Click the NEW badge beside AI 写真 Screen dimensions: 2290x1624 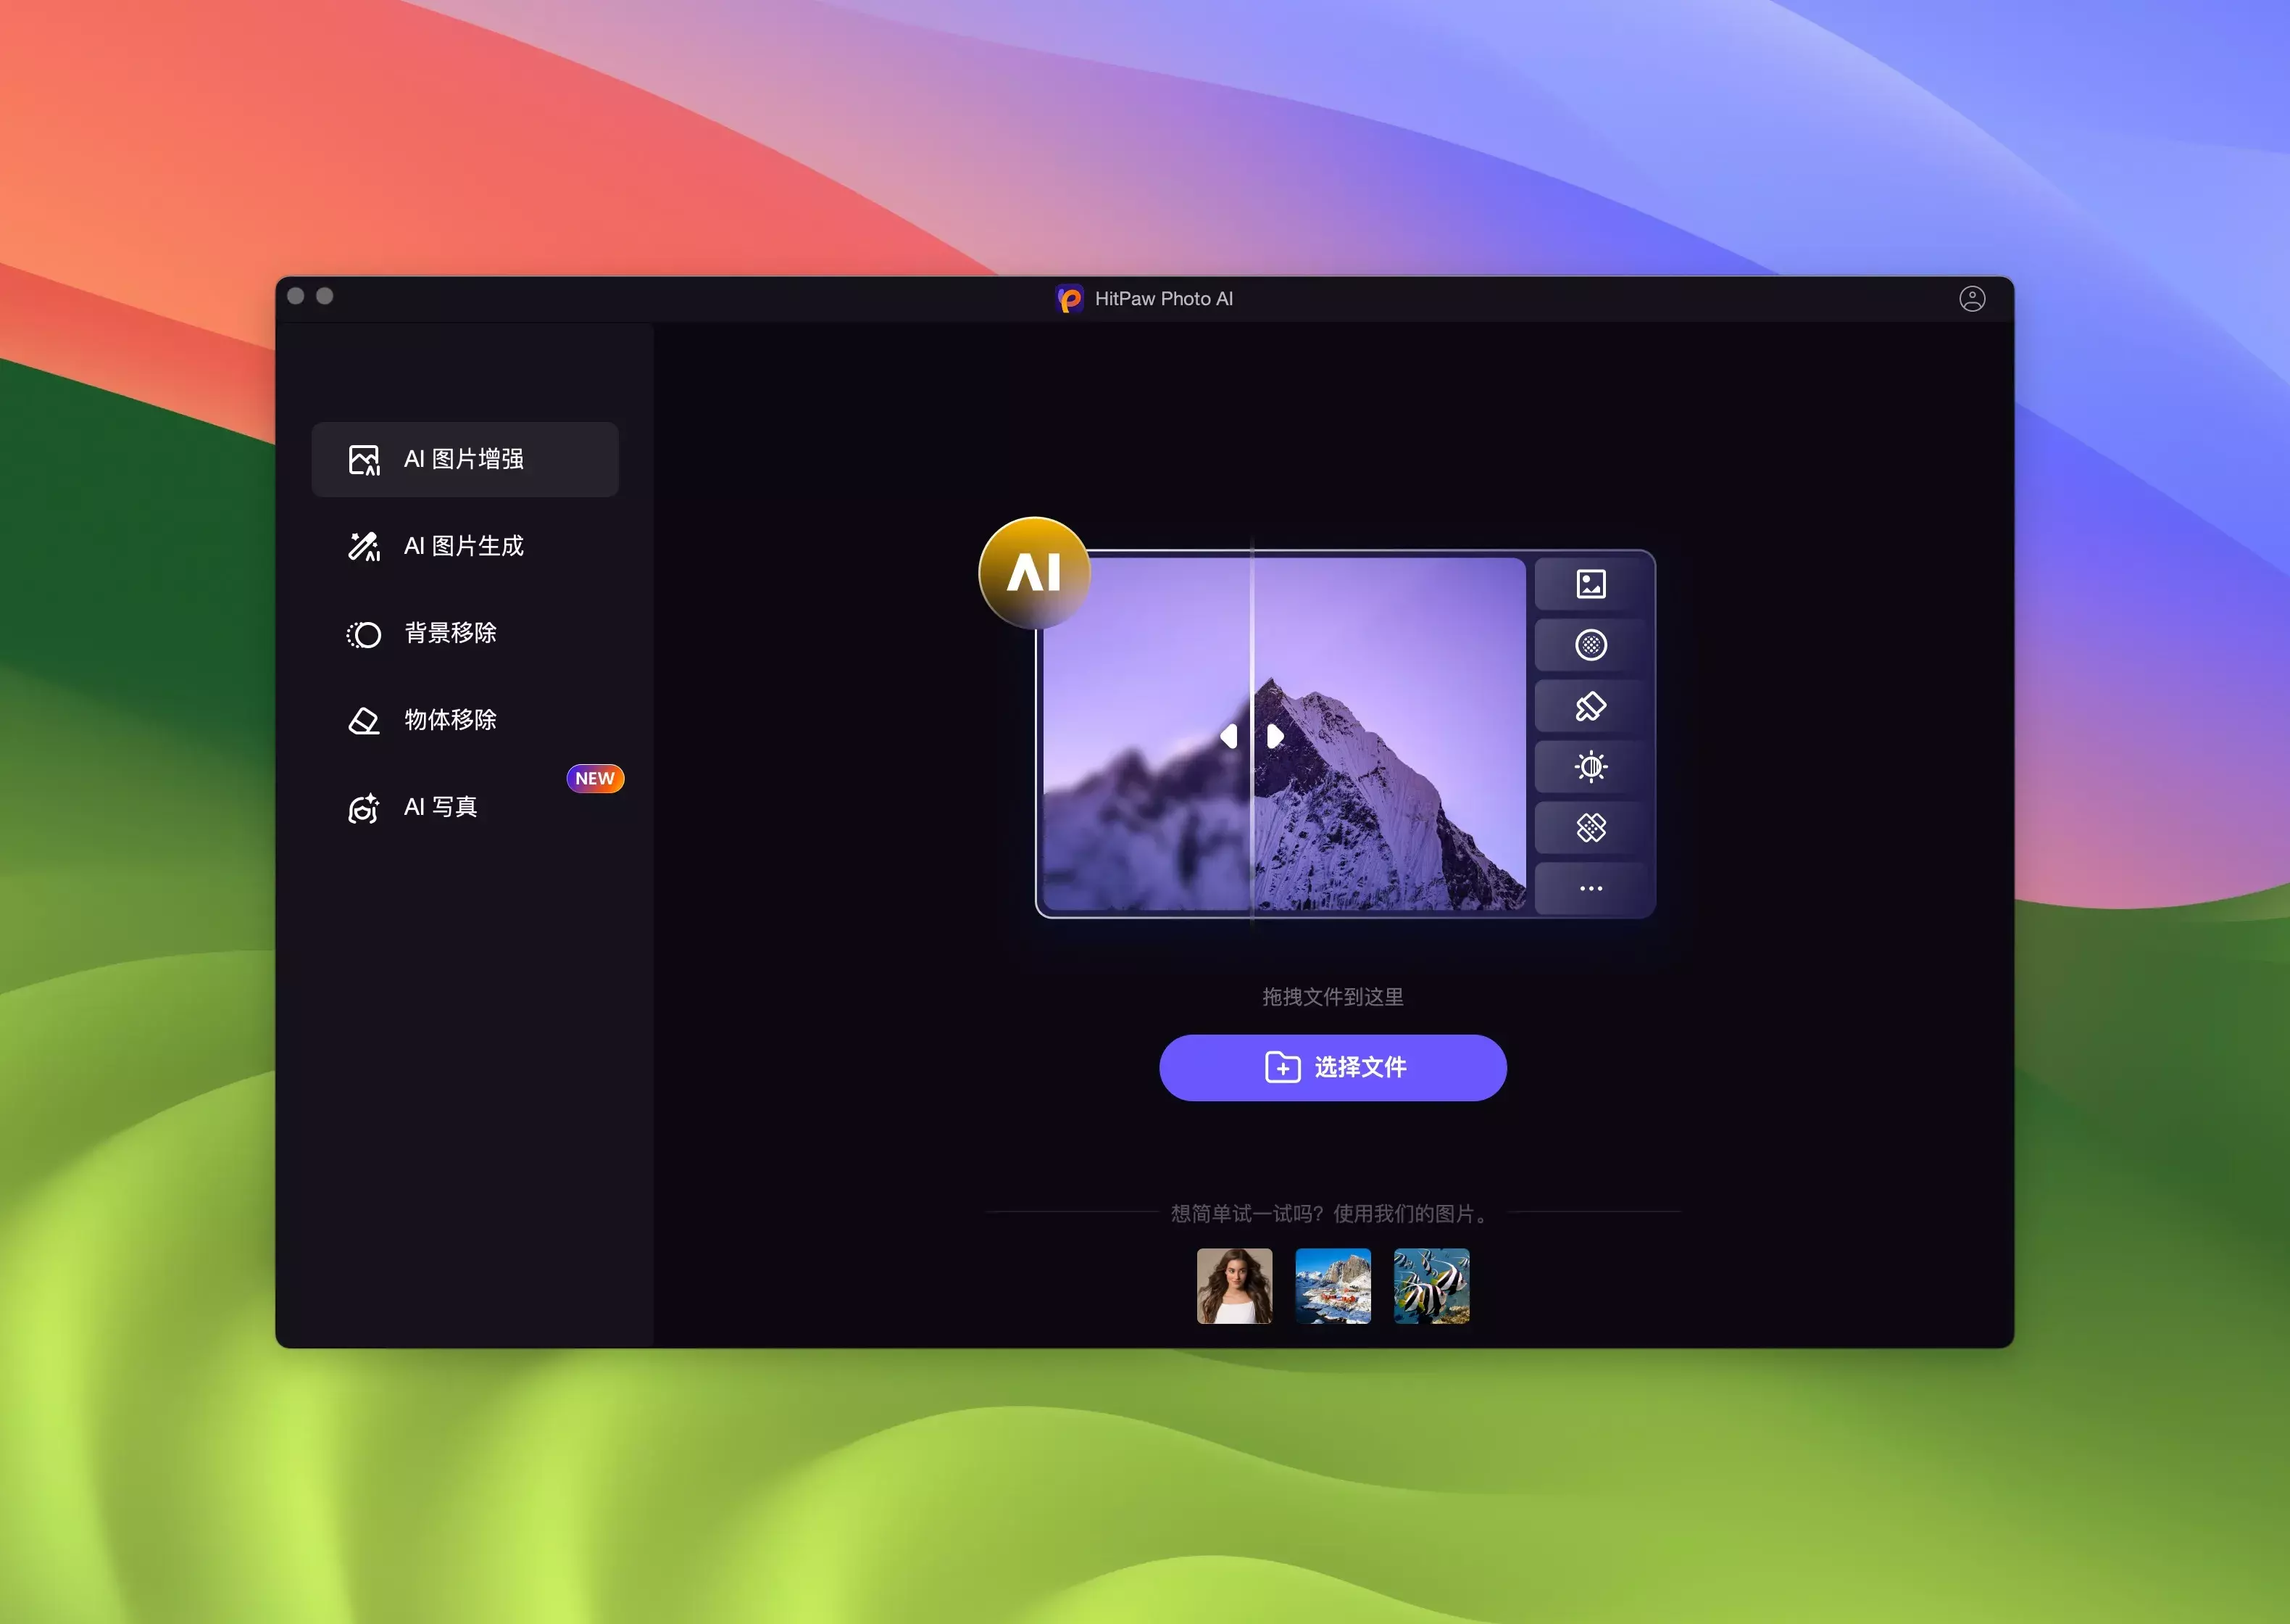595,778
